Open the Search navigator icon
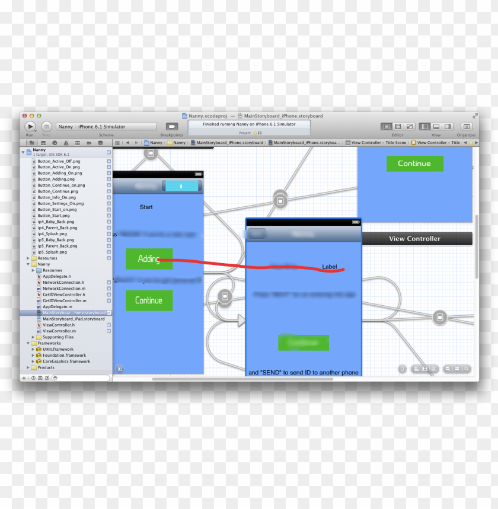 tap(55, 143)
